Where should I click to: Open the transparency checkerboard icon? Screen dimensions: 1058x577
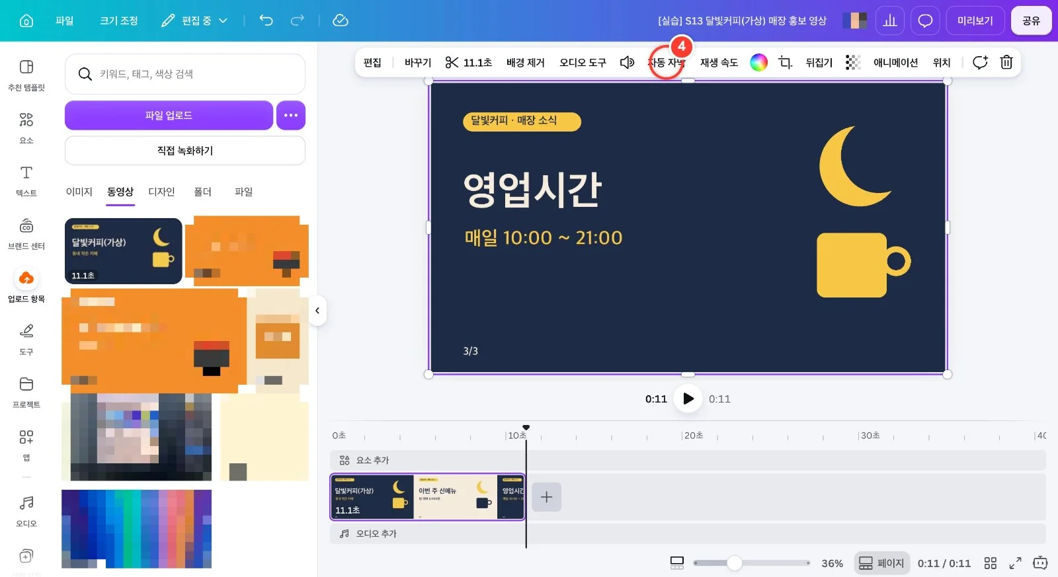point(853,62)
